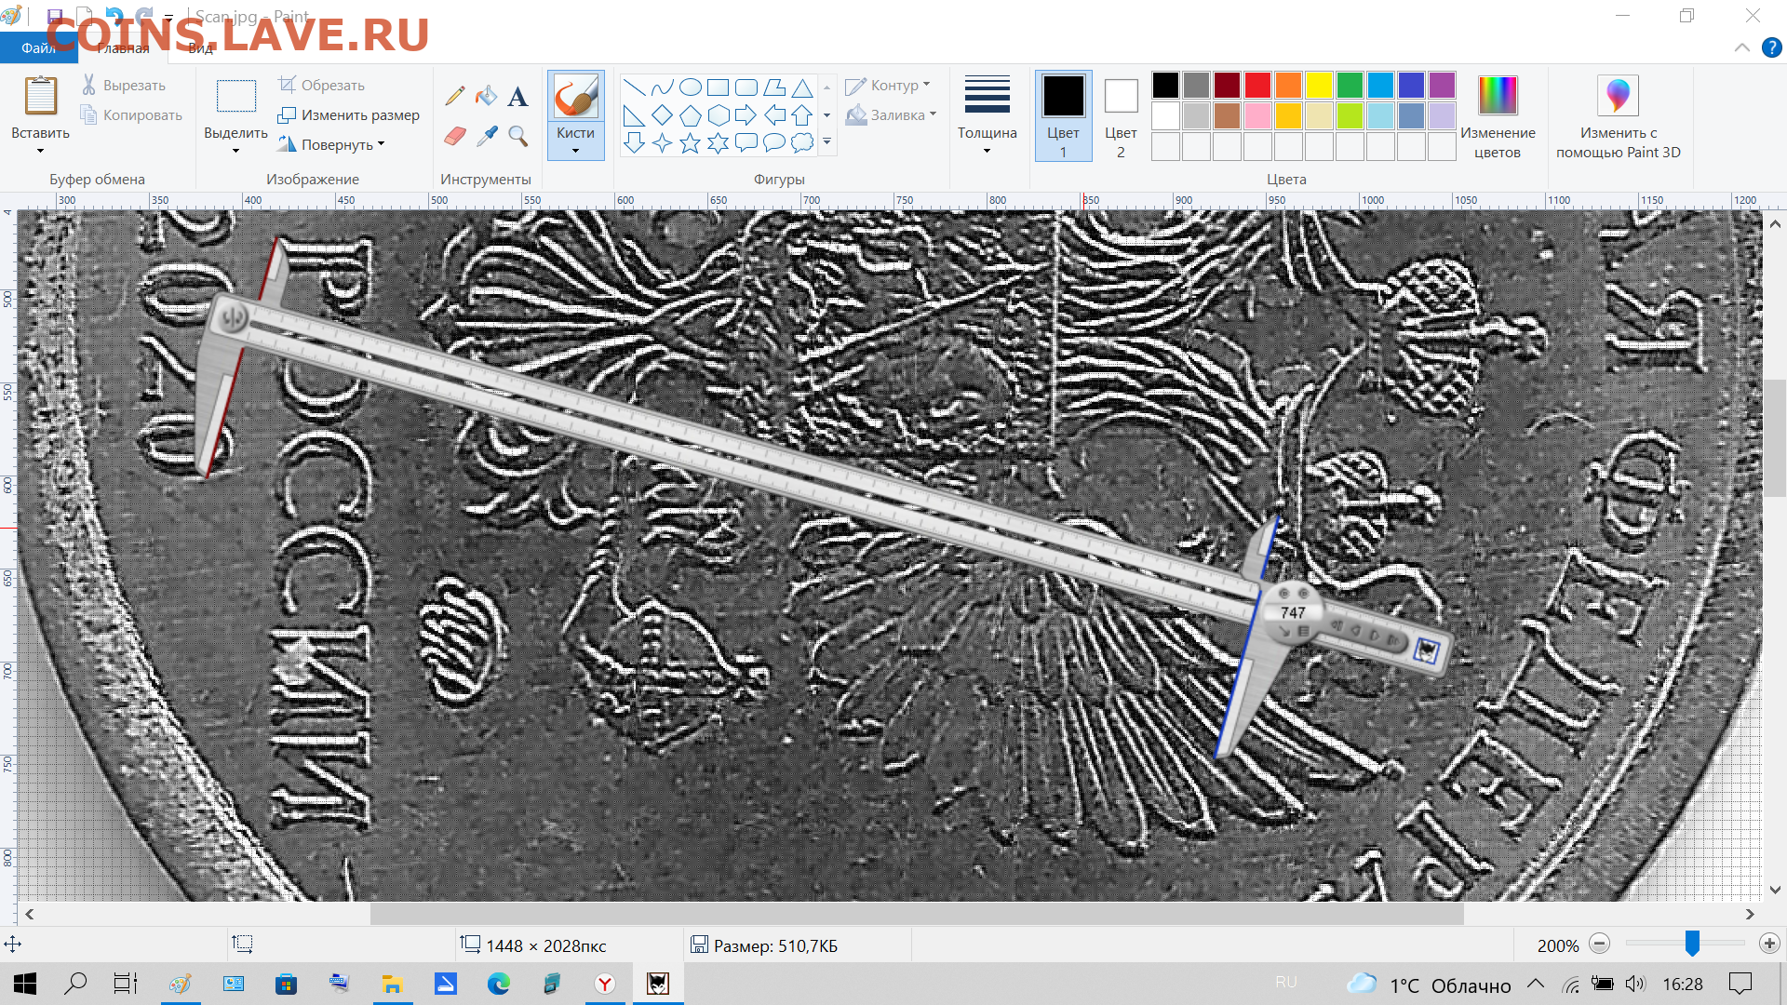Choose the rounded rectangle shape
This screenshot has height=1005, width=1787.
[x=746, y=87]
